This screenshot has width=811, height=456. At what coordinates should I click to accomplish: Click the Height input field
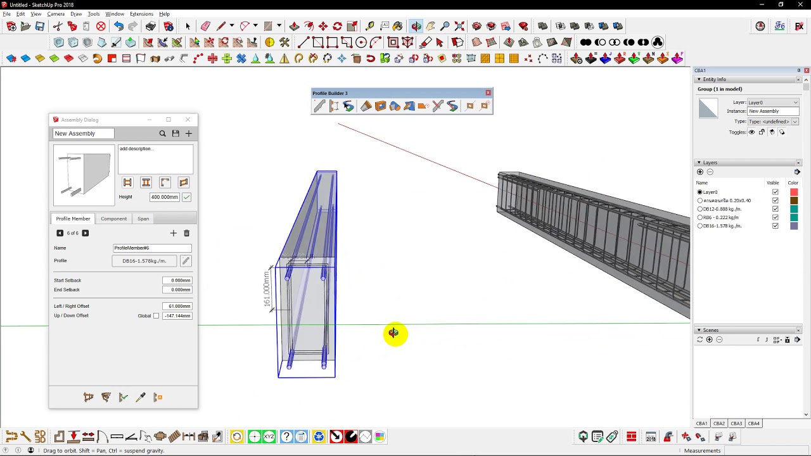164,198
